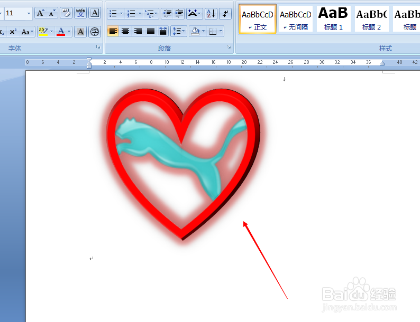Align text right
The image size is (420, 322).
coord(138,31)
